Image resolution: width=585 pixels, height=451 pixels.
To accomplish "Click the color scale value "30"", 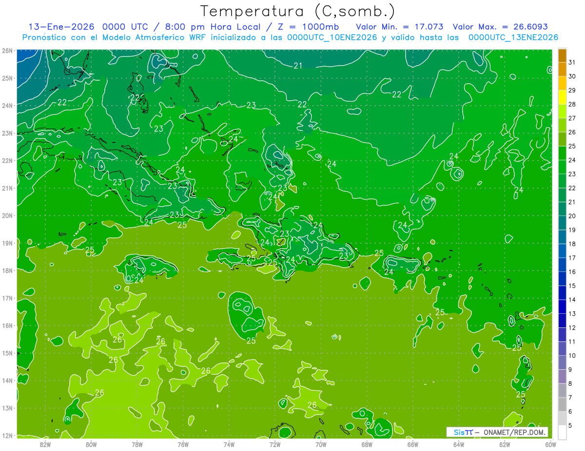I will pos(572,76).
